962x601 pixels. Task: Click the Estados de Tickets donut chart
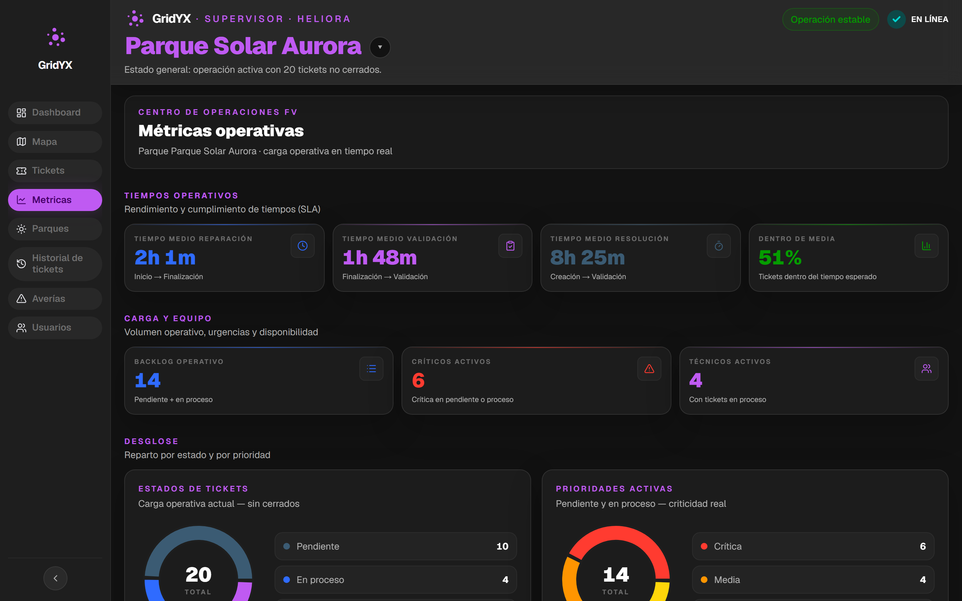[x=198, y=564]
